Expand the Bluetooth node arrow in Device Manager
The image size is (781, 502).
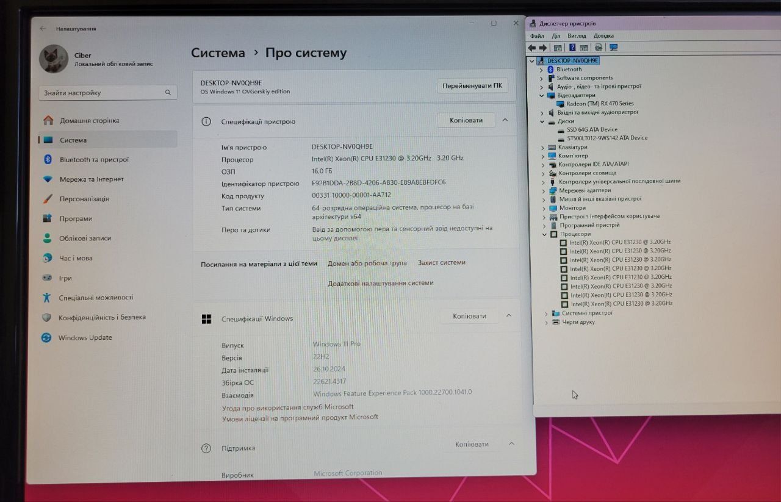541,70
